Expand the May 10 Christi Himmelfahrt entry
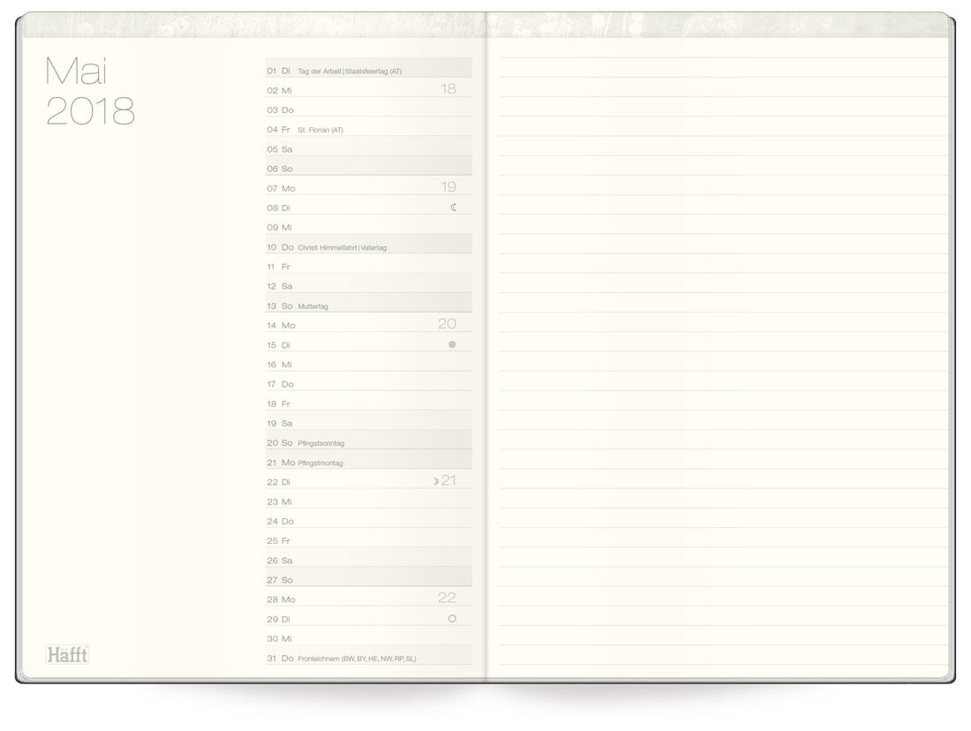Viewport: 971px width, 731px height. 344,246
